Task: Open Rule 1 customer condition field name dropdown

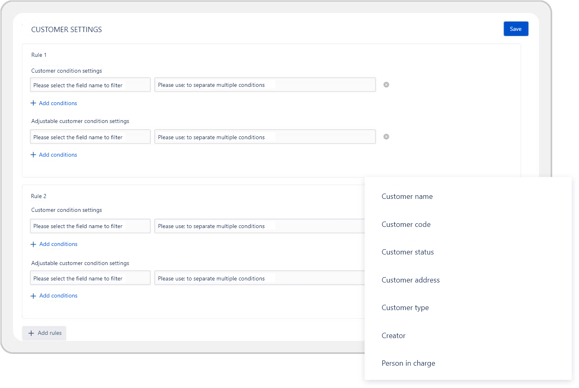Action: coord(90,85)
